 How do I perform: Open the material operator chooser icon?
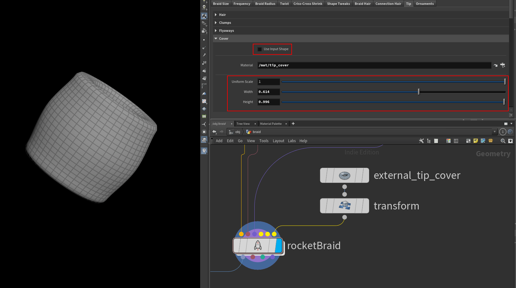503,65
